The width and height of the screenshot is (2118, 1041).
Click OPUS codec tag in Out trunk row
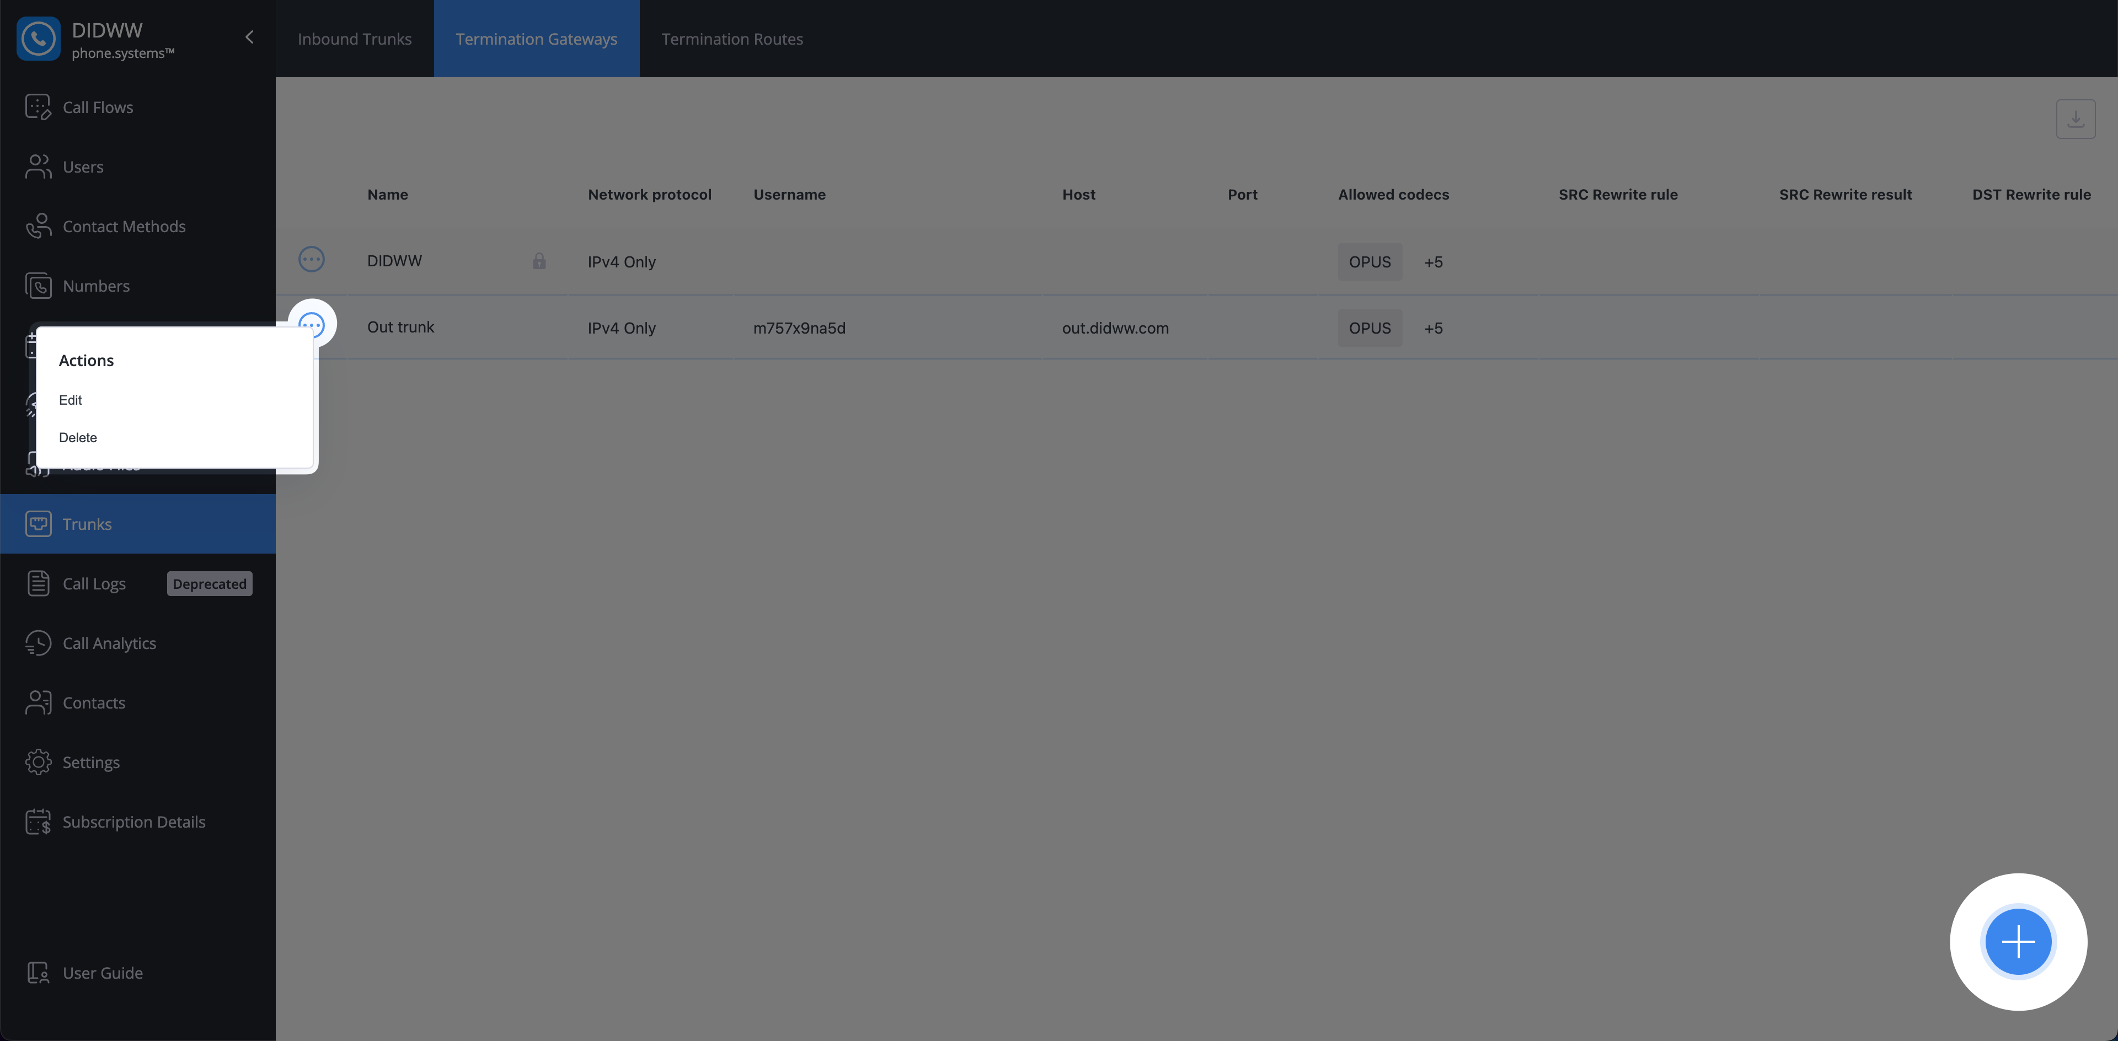1370,328
